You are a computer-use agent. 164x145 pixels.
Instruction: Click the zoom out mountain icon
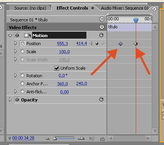[47, 138]
